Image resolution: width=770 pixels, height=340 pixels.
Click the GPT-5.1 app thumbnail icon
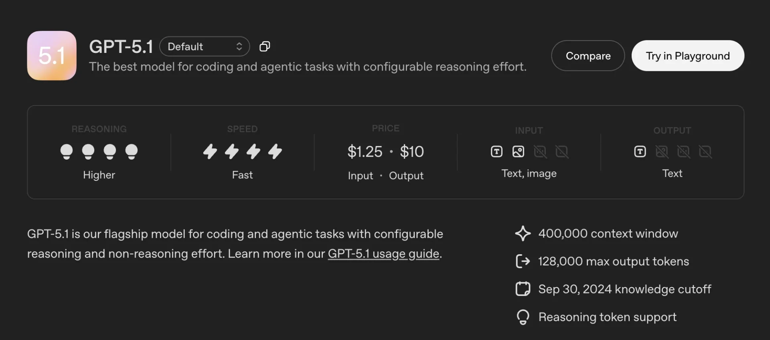(51, 55)
